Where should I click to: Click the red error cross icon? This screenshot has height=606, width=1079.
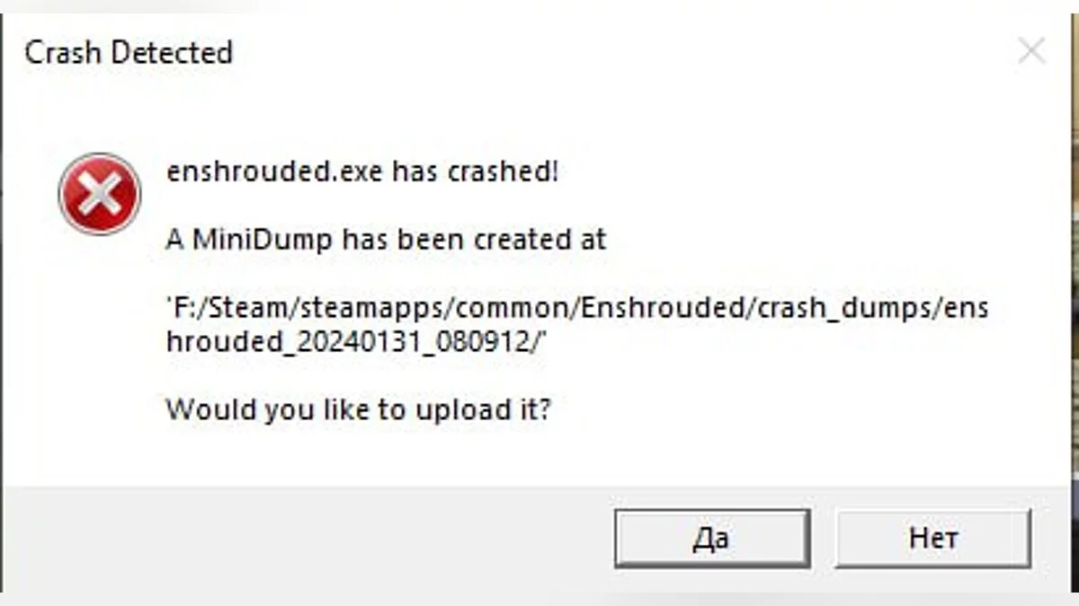99,194
